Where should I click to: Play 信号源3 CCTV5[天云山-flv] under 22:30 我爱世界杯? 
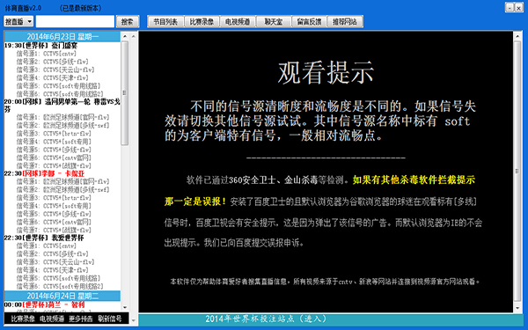(x=55, y=262)
